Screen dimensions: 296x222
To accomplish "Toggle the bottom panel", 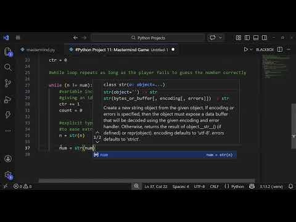I will 256,38.
